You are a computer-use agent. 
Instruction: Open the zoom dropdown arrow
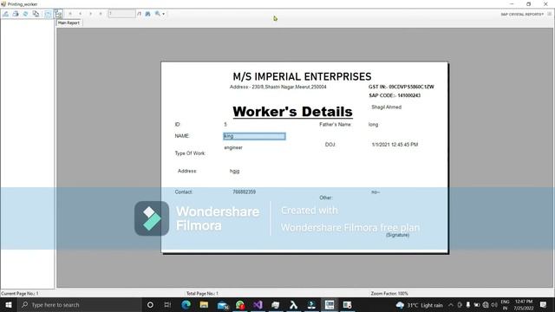pyautogui.click(x=164, y=14)
